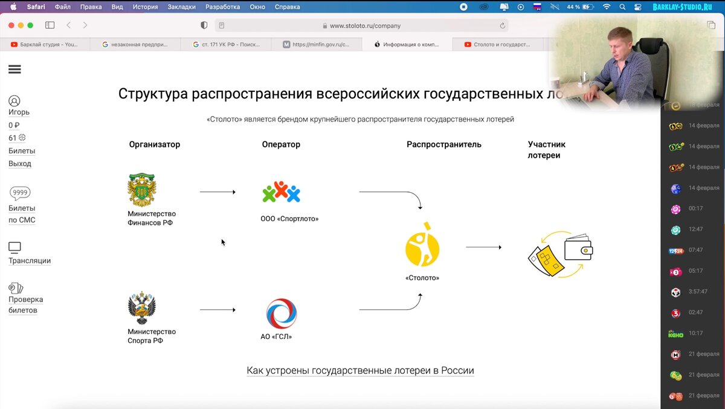Screen dimensions: 725x409
Task: Click the Stoloto yellow logo in diagram
Action: 422,244
